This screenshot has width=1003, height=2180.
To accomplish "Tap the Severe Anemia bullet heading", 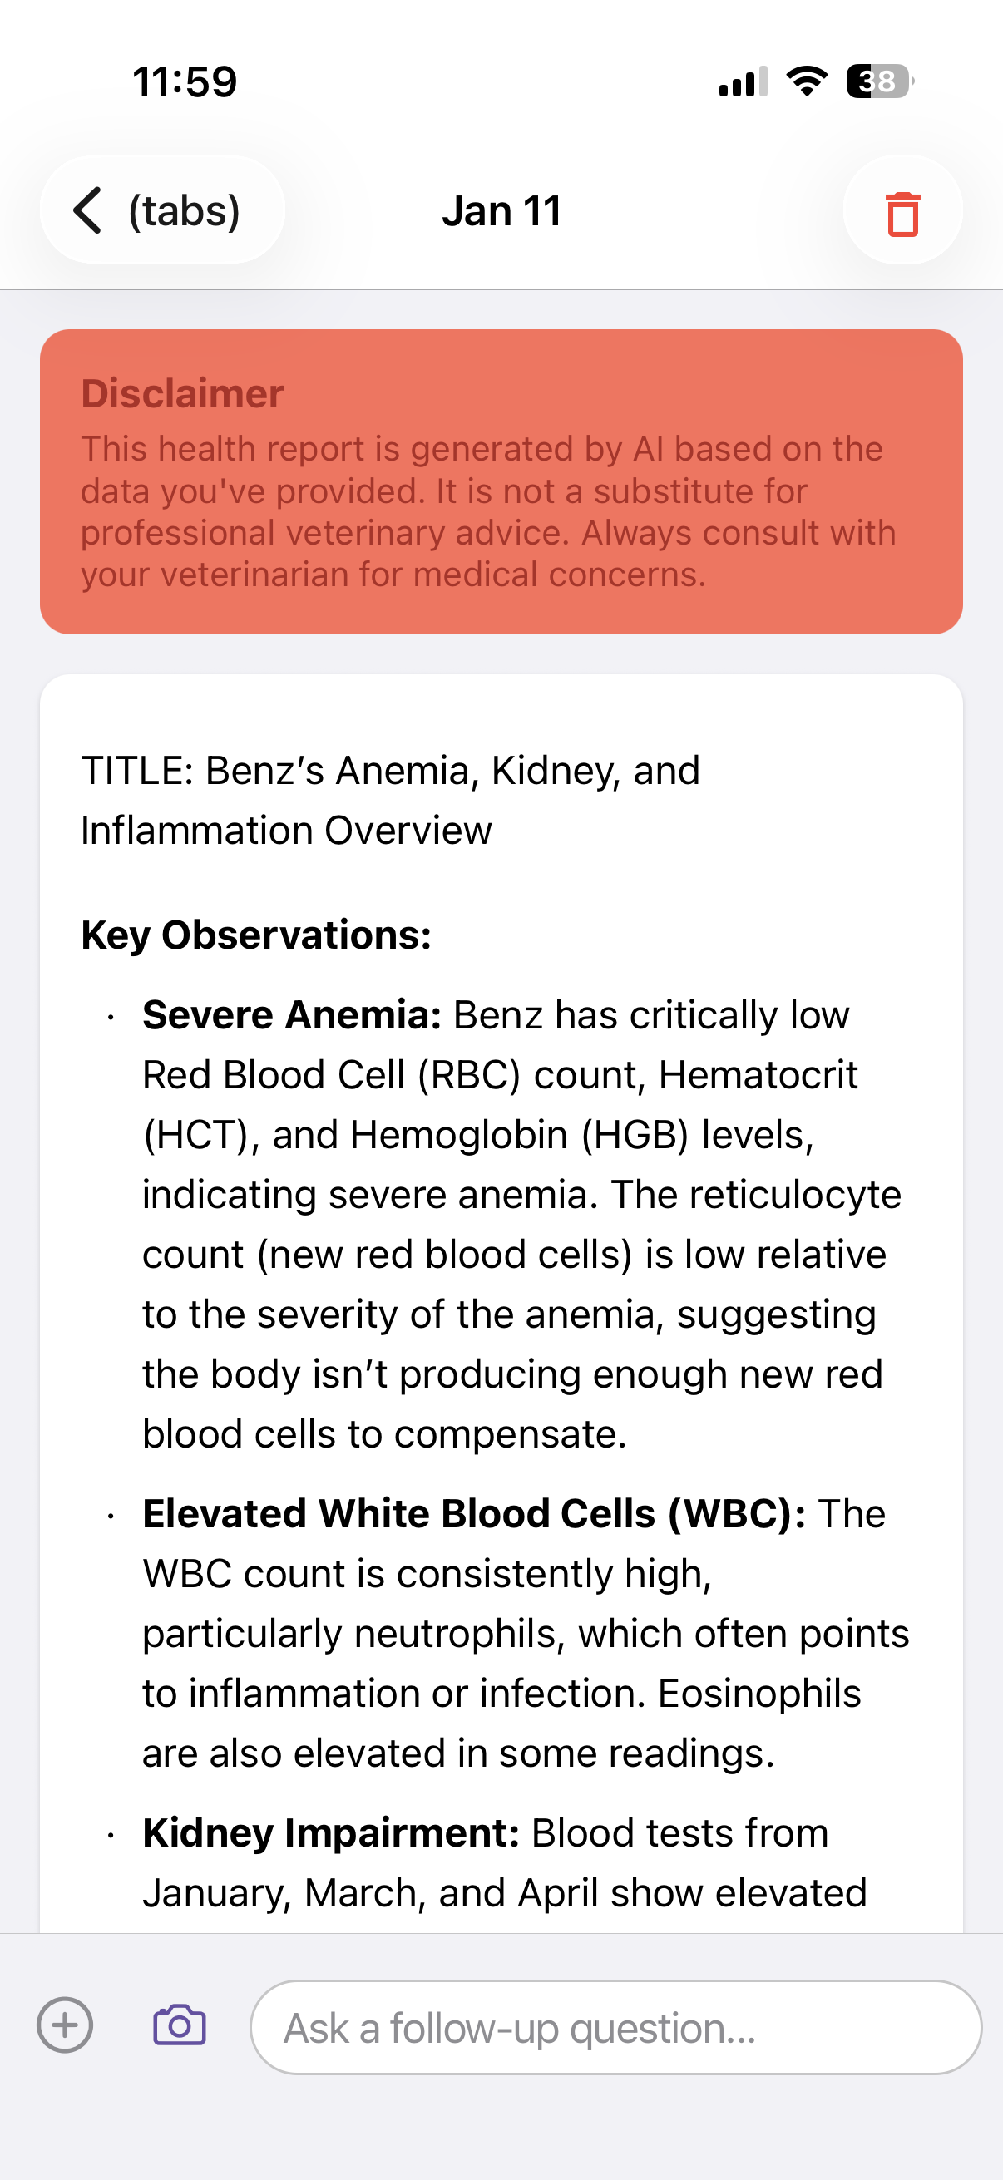I will point(291,1014).
